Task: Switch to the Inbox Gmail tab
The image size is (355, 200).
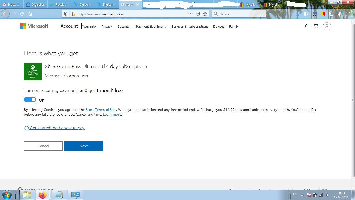Action: click(12, 4)
